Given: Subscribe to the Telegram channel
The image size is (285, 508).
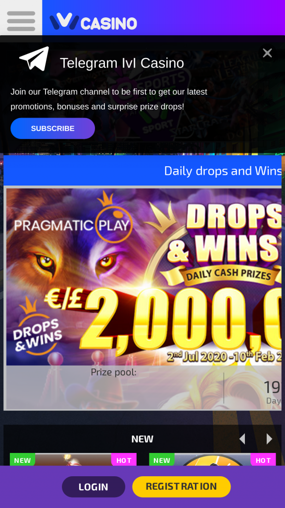Looking at the screenshot, I should pyautogui.click(x=52, y=128).
